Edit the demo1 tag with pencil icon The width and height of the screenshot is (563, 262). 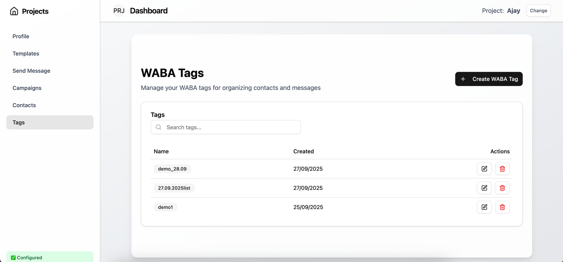click(x=484, y=207)
